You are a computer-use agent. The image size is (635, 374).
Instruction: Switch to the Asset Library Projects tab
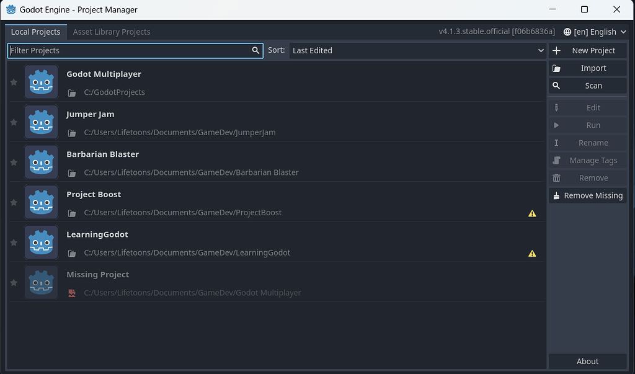pos(112,32)
